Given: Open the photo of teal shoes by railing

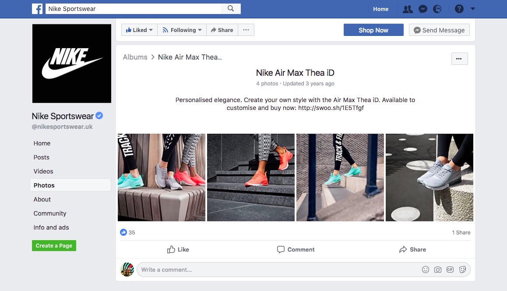Looking at the screenshot, I should click(340, 178).
